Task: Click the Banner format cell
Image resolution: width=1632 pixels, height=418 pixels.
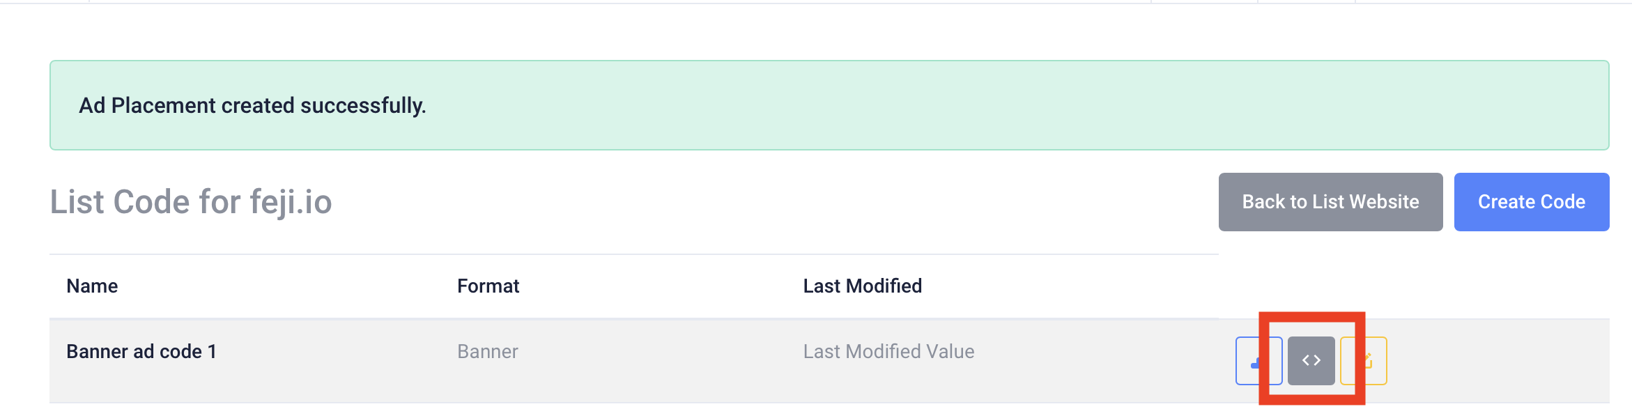Action: 487,352
